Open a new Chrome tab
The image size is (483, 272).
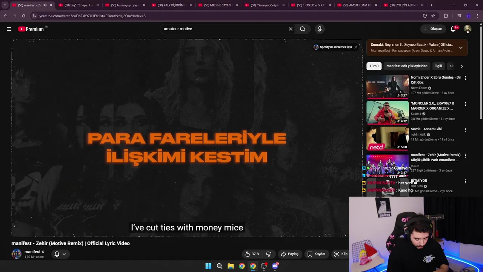[x=431, y=5]
